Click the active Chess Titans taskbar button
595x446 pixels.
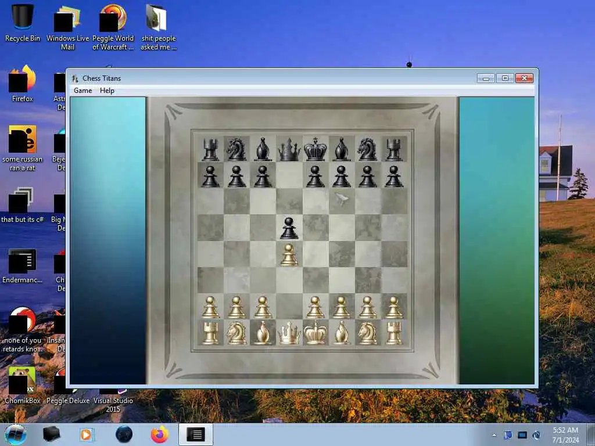tap(196, 434)
